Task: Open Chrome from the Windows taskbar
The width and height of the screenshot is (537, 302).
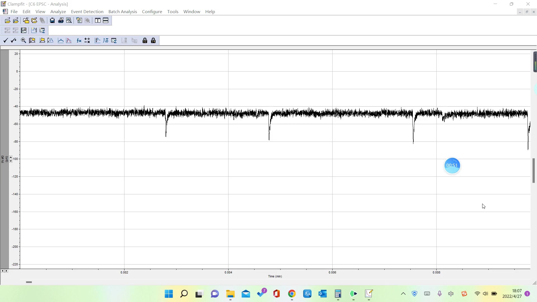Action: (292, 294)
